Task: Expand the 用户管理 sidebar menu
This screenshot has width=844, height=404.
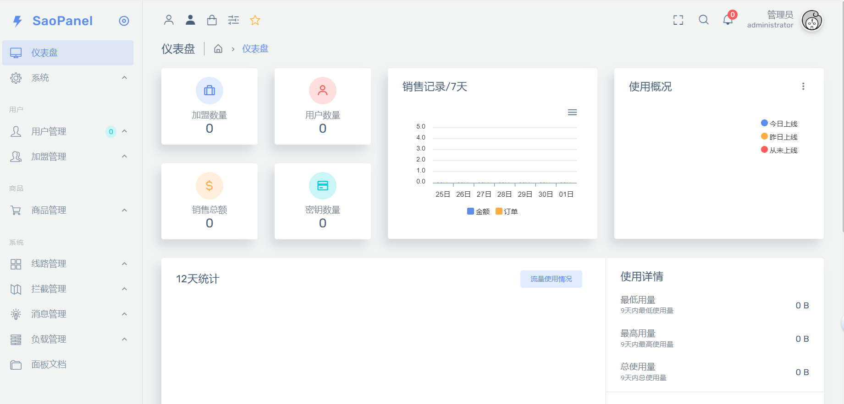Action: coord(49,132)
